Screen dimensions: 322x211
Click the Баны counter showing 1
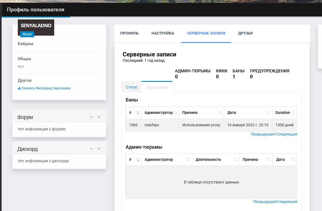point(238,74)
